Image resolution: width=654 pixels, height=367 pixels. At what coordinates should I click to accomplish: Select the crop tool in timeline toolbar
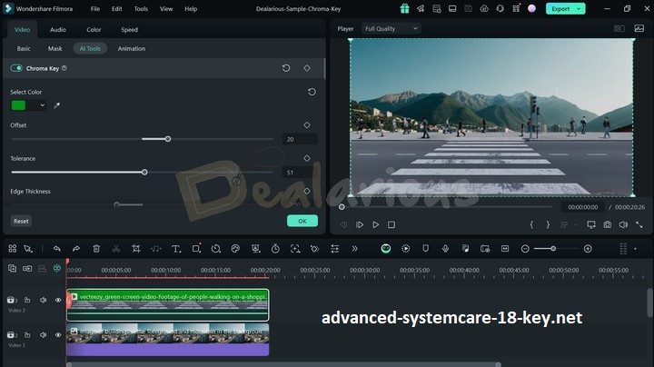pos(135,248)
